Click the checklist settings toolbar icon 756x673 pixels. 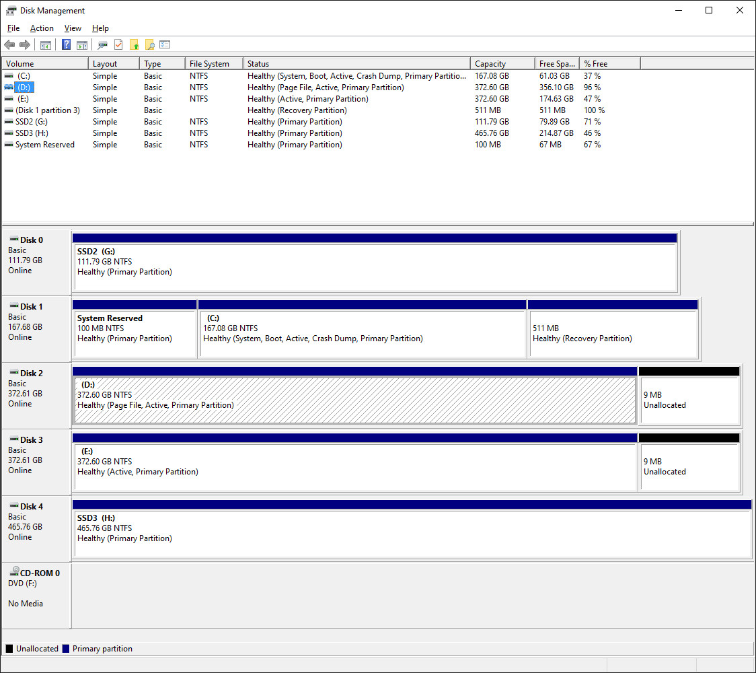[x=165, y=45]
